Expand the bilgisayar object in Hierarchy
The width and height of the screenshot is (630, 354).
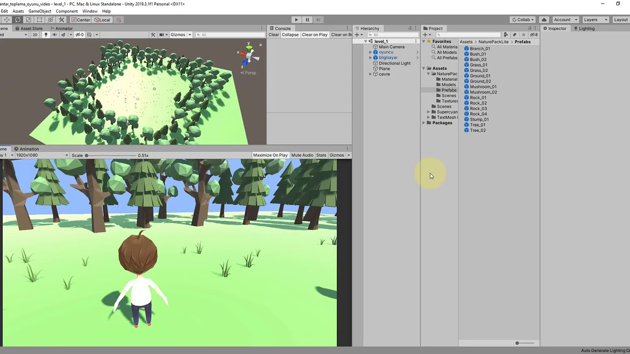[371, 58]
